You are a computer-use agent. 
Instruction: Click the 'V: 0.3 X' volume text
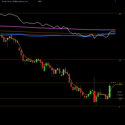[x=120, y=95]
